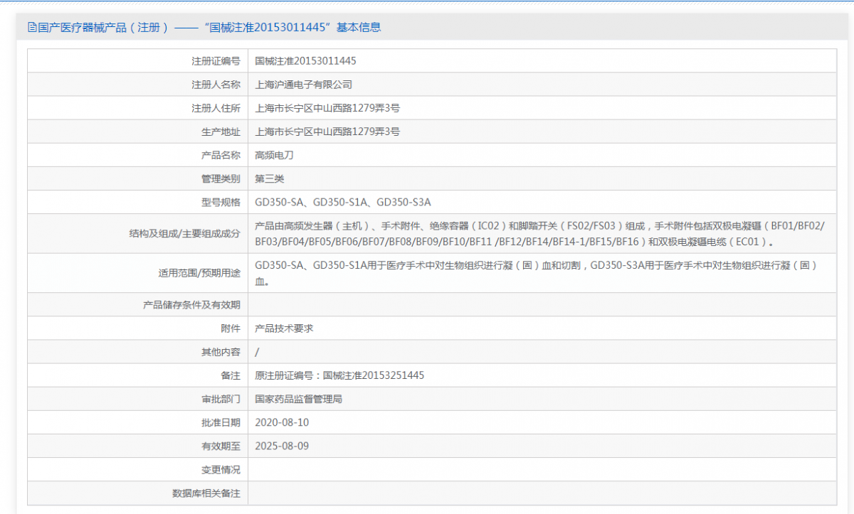Select the 变更情况 row label
Screen dimensions: 854x514
coord(221,469)
